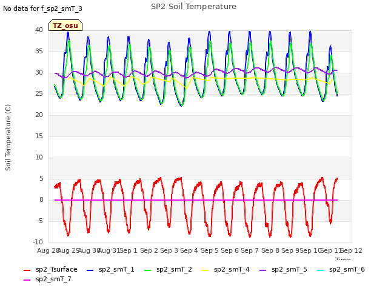The width and height of the screenshot is (388, 291).
Task: Click the magenta sp2_smT_7 legend swatch
Action: pyautogui.click(x=27, y=280)
